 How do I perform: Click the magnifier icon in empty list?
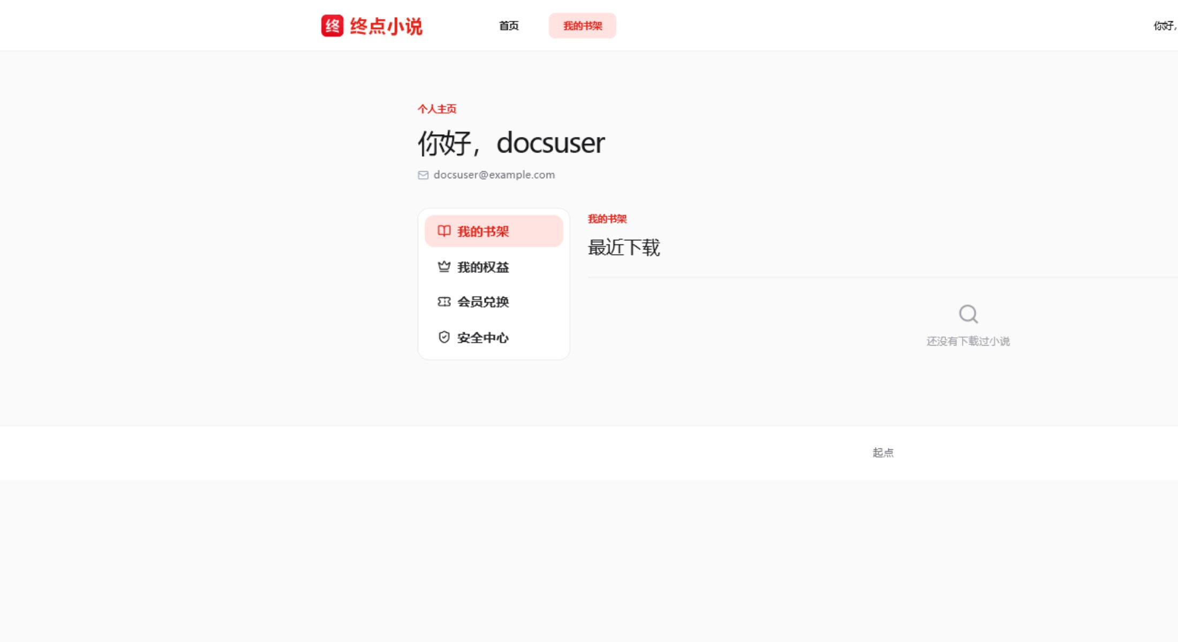(x=968, y=314)
